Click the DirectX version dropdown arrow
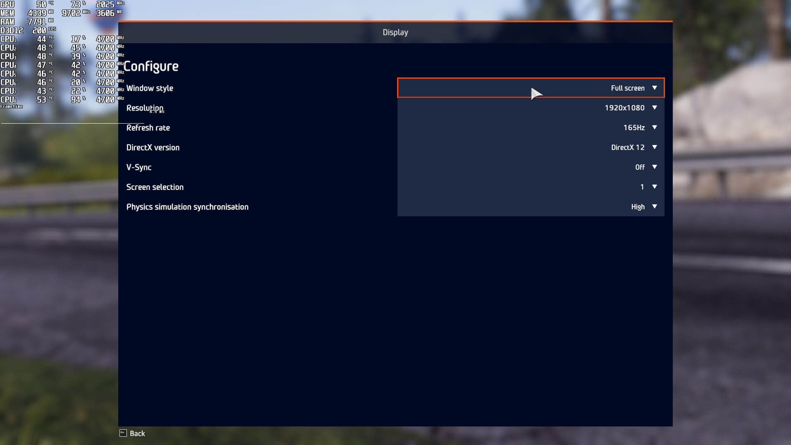 click(654, 147)
